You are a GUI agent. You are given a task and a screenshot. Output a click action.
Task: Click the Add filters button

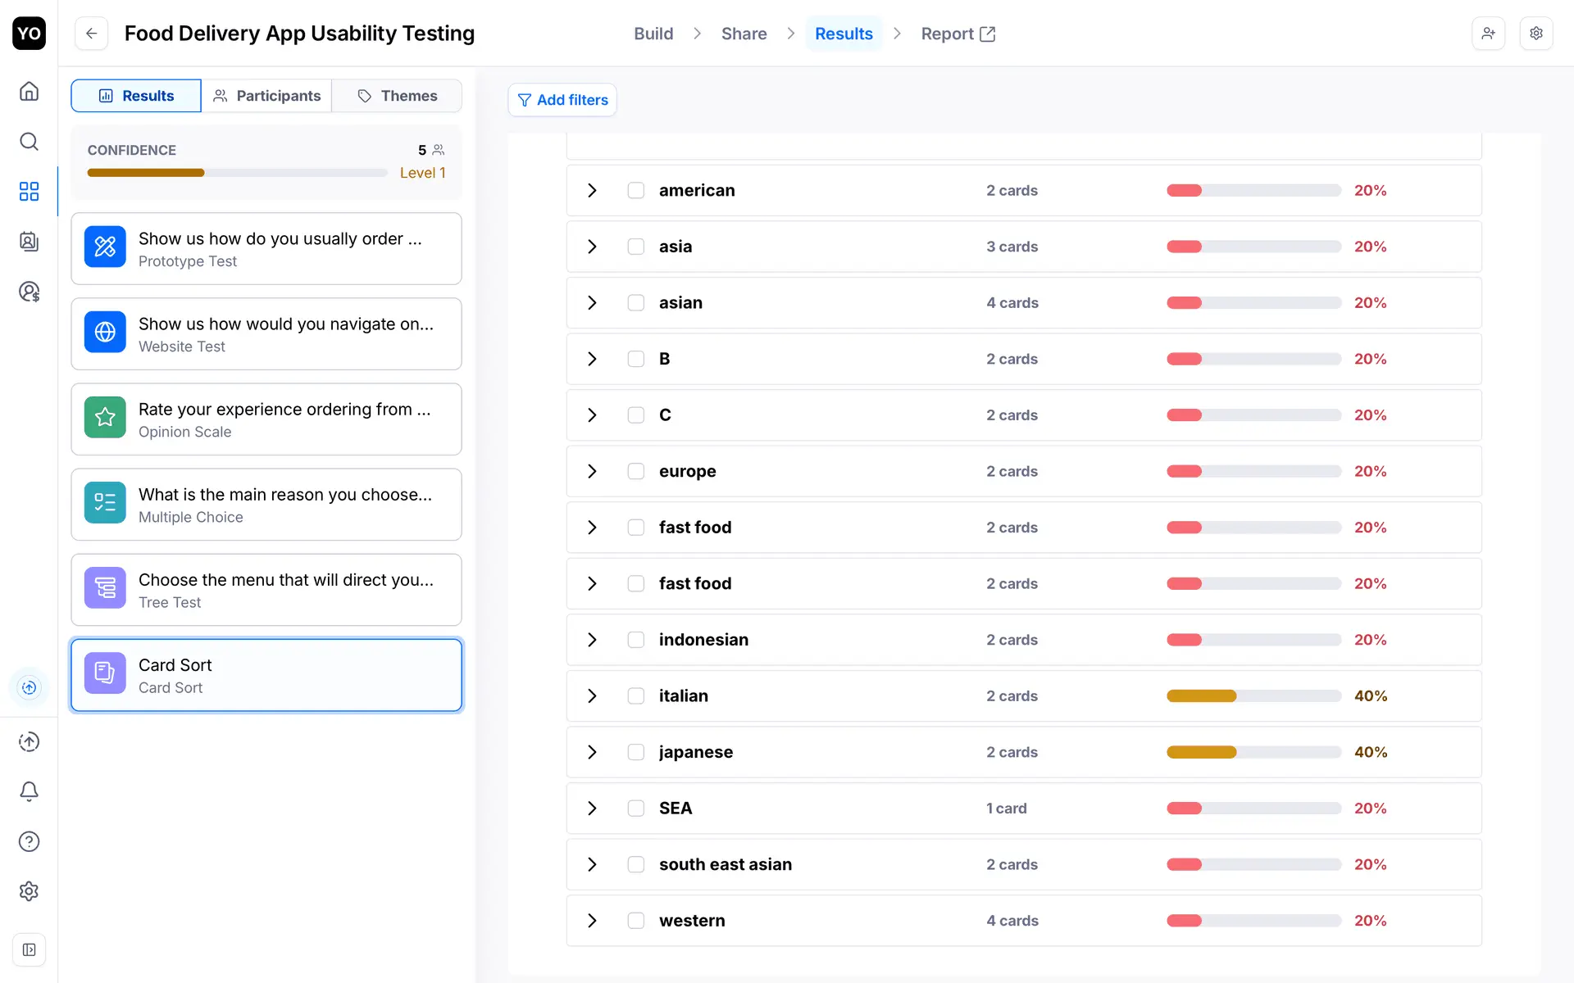[562, 100]
